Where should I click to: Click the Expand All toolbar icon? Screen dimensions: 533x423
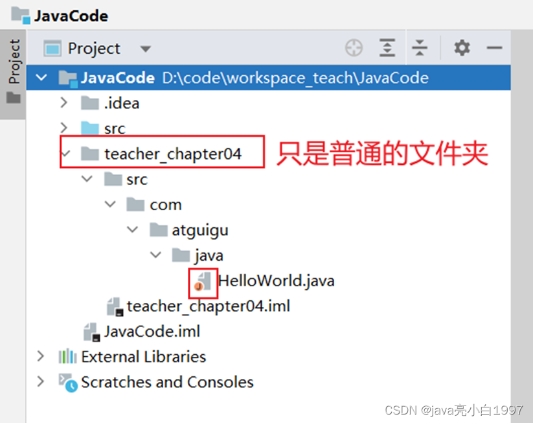point(387,47)
